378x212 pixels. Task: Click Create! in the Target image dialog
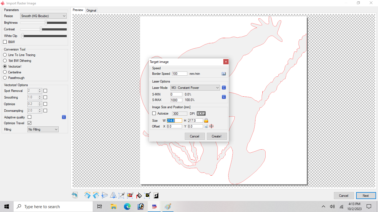click(217, 136)
